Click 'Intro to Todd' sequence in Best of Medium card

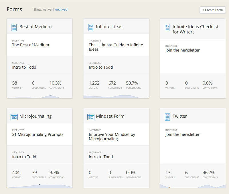click(x=24, y=67)
